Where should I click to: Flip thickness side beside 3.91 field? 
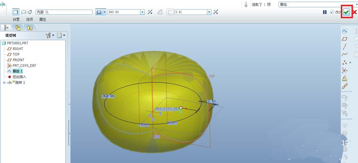tap(216, 12)
